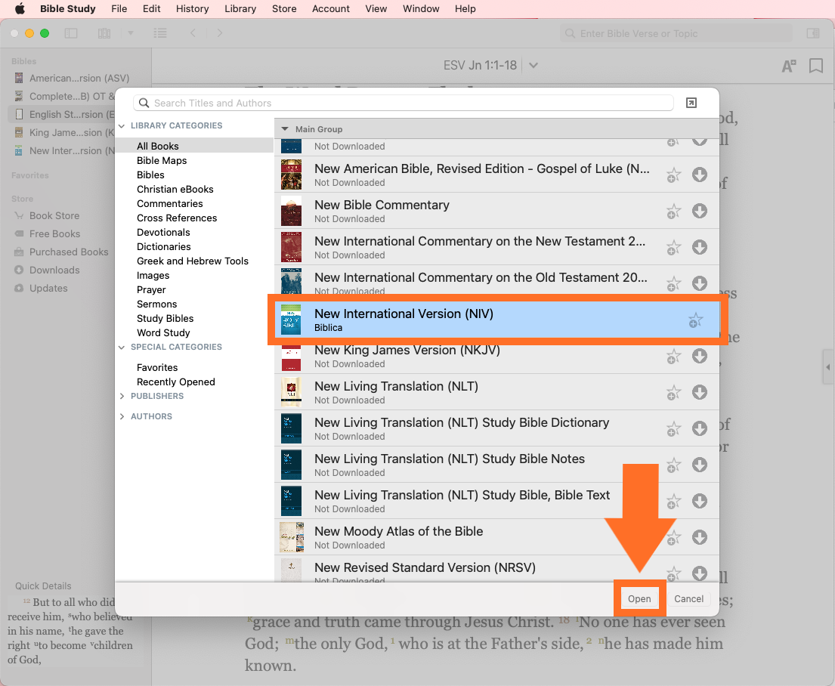Download New International Commentary on New Testament
The image size is (835, 686).
[x=699, y=247]
